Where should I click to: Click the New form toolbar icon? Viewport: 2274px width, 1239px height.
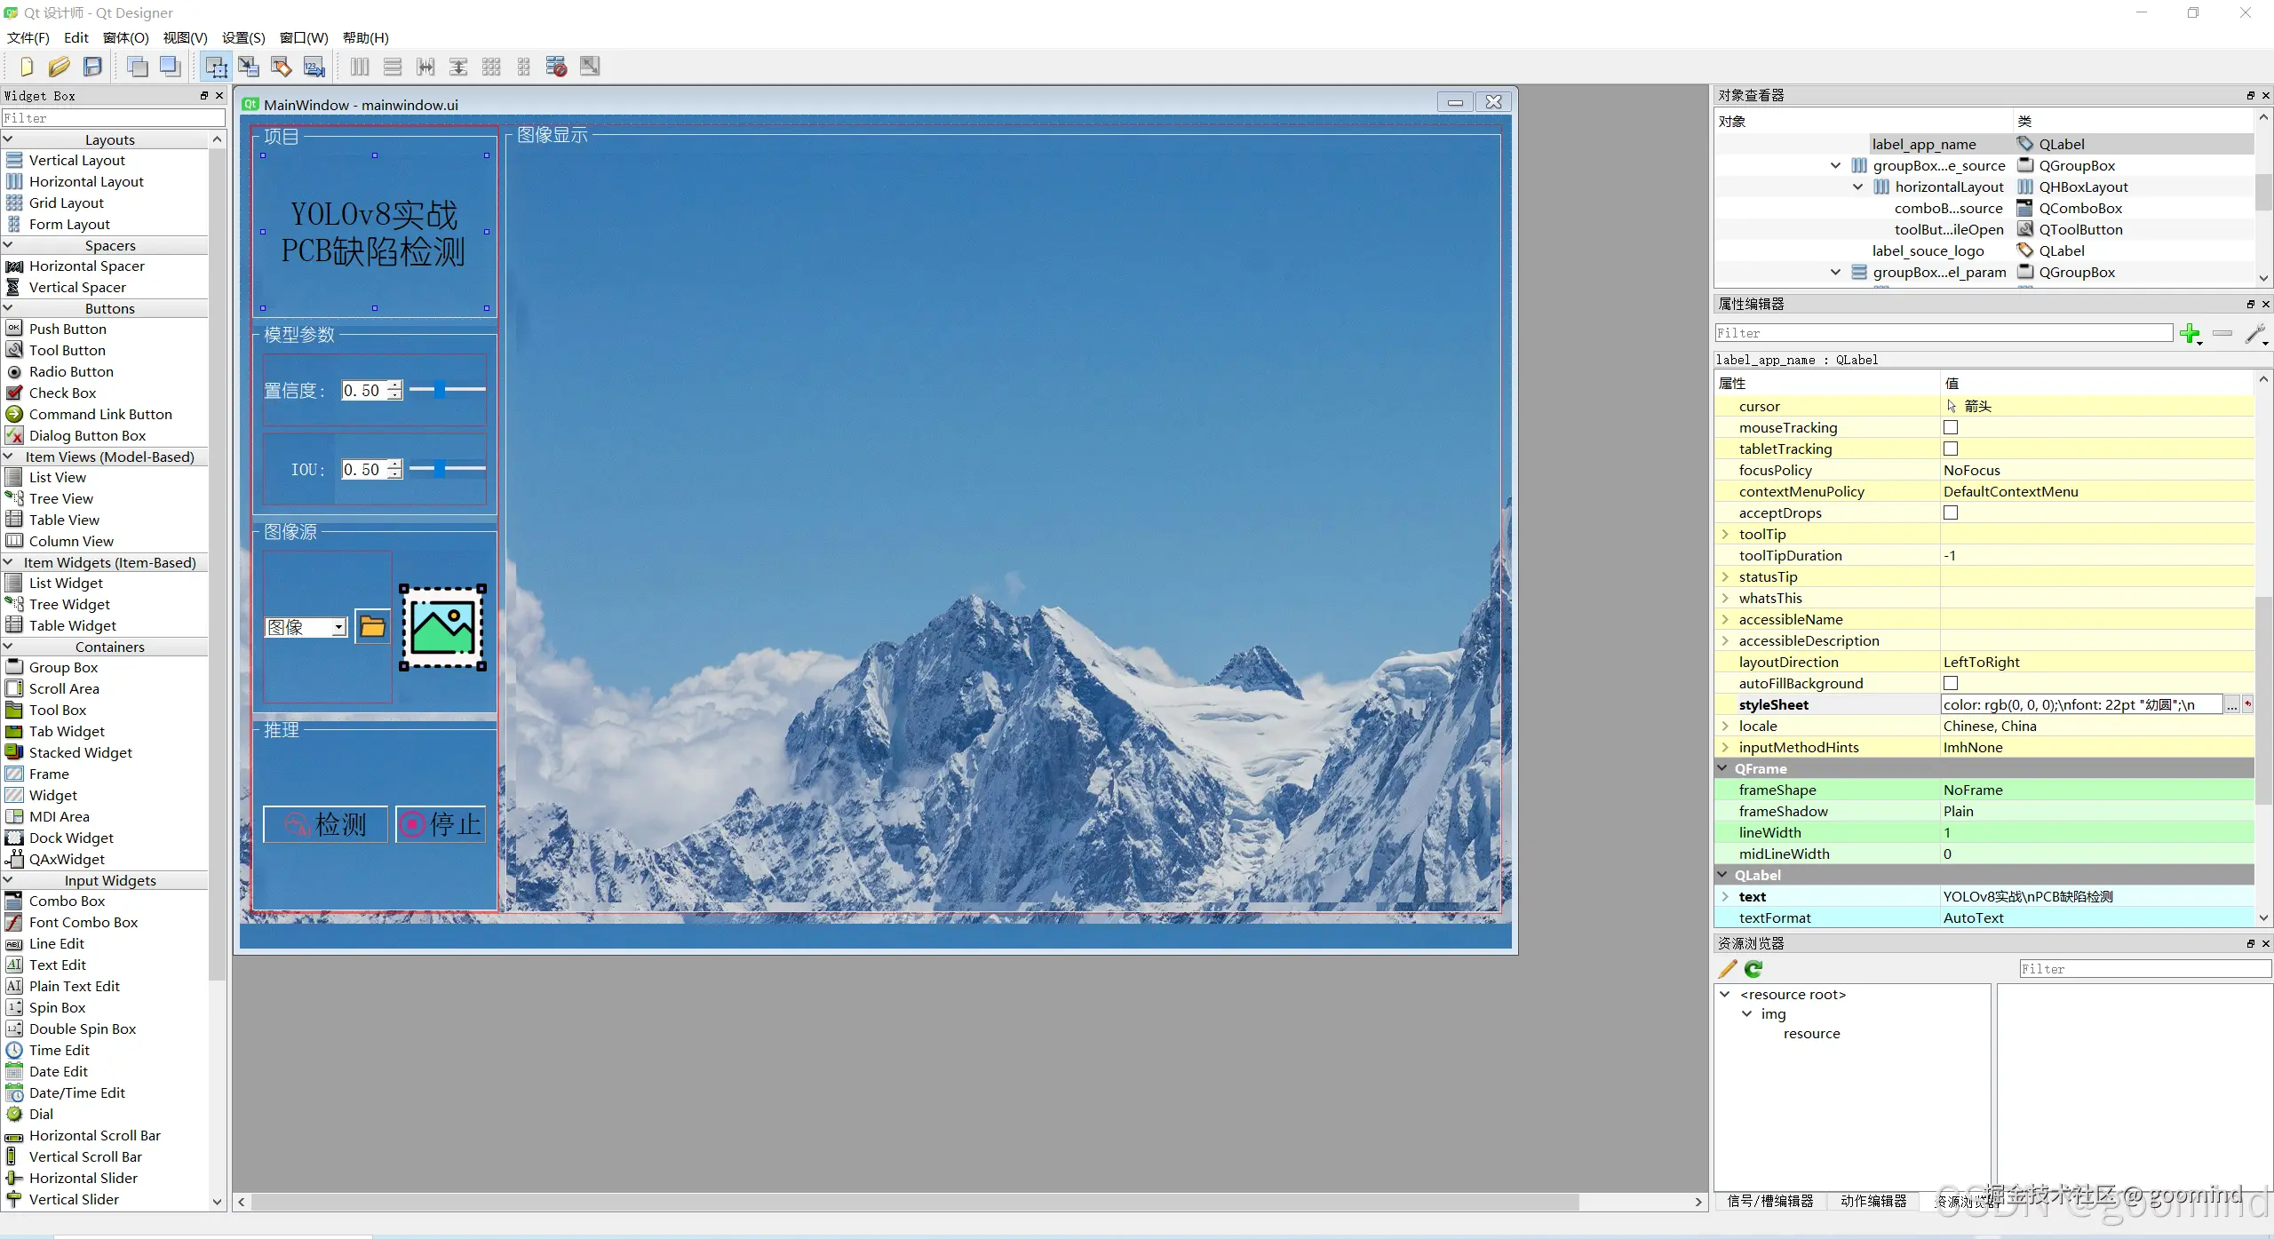click(26, 67)
